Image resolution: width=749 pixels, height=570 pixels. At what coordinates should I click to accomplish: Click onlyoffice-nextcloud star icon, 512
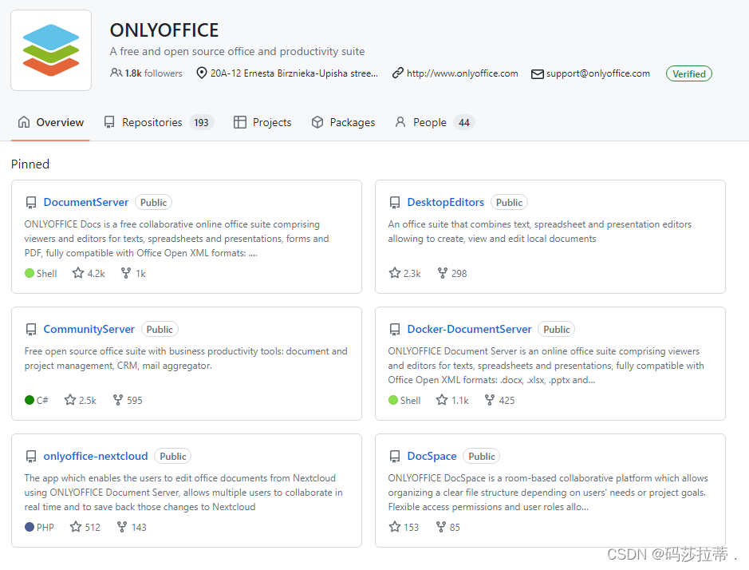[x=76, y=526]
